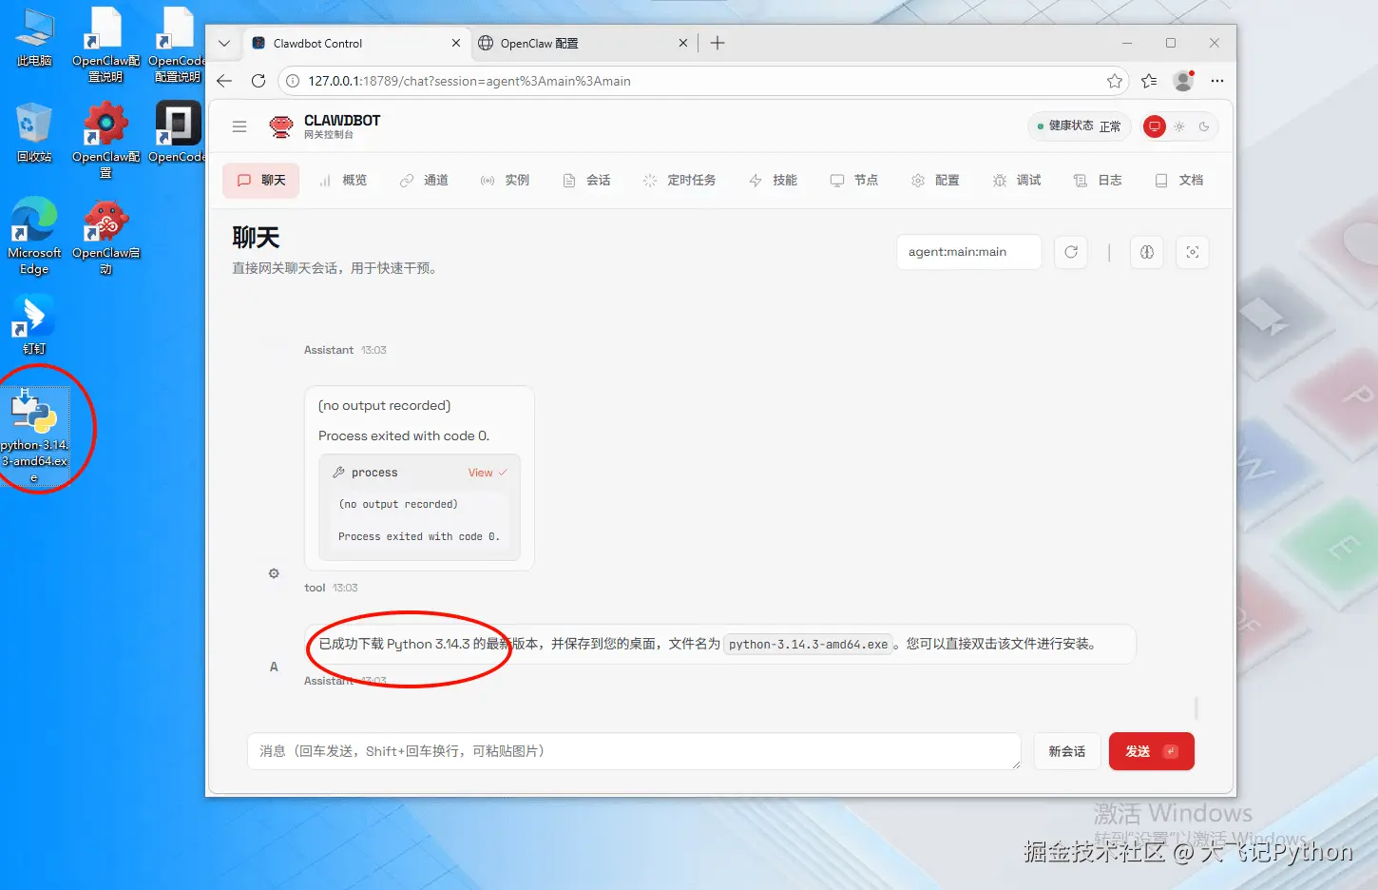This screenshot has width=1378, height=890.
Task: Select the 回收站 desktop icon
Action: (34, 133)
